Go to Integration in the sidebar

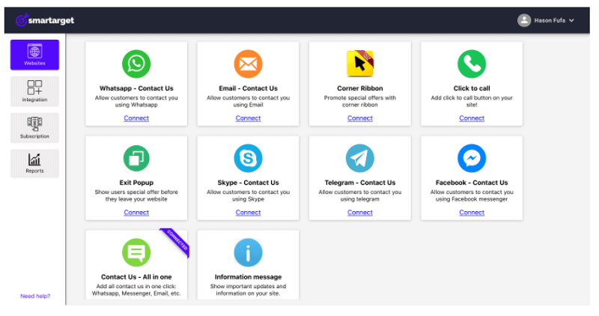pyautogui.click(x=34, y=91)
